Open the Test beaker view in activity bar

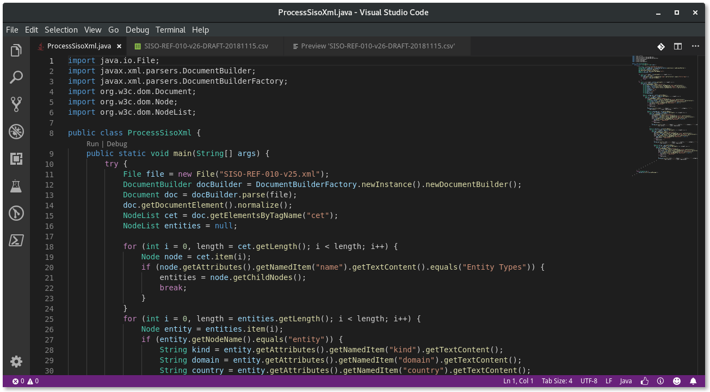(16, 186)
